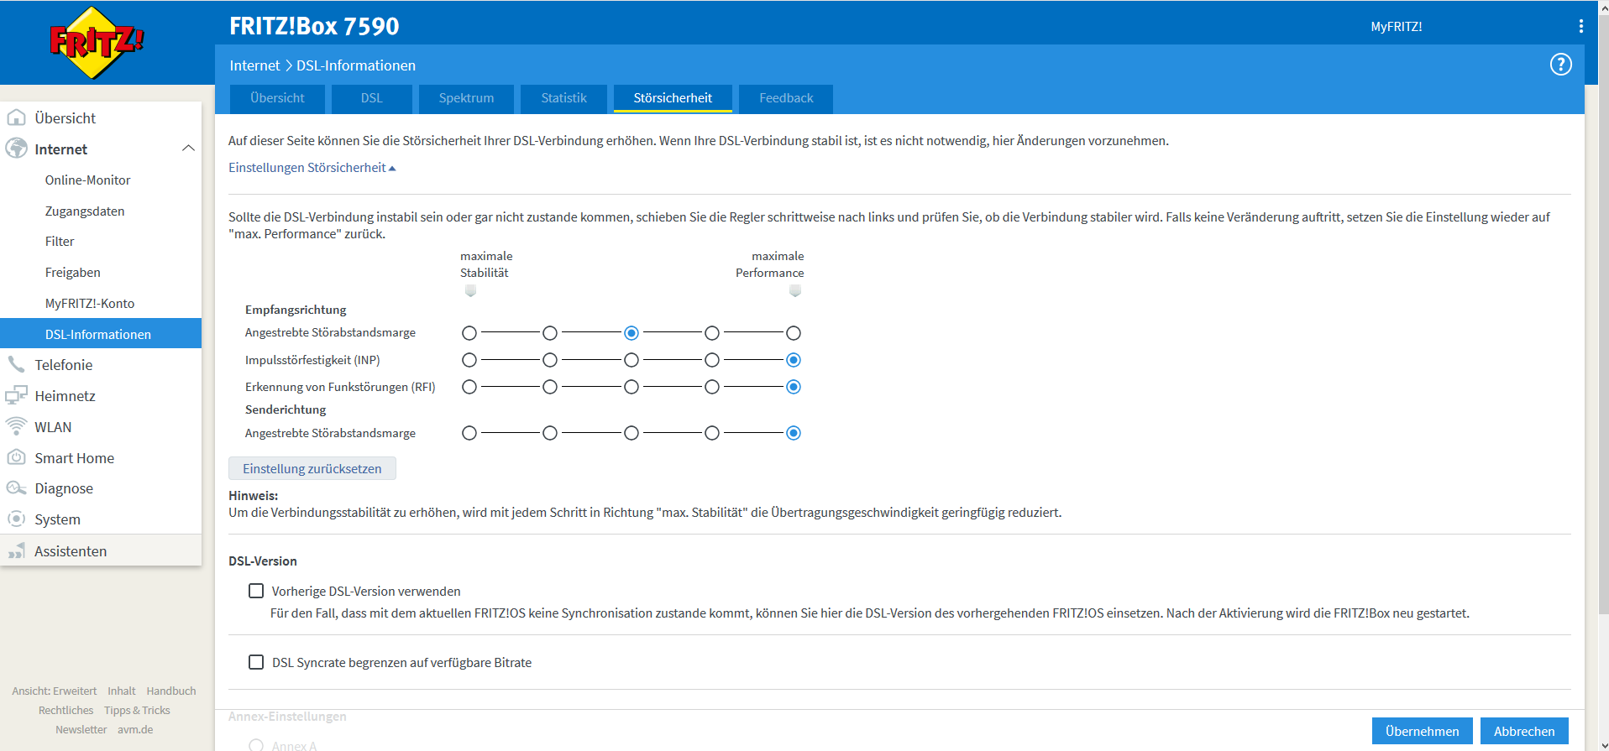Viewport: 1609px width, 751px height.
Task: Open Online-Monitor in sidebar
Action: (x=88, y=180)
